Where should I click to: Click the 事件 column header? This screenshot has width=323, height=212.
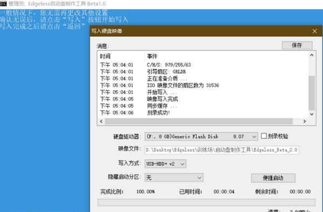[x=152, y=56]
